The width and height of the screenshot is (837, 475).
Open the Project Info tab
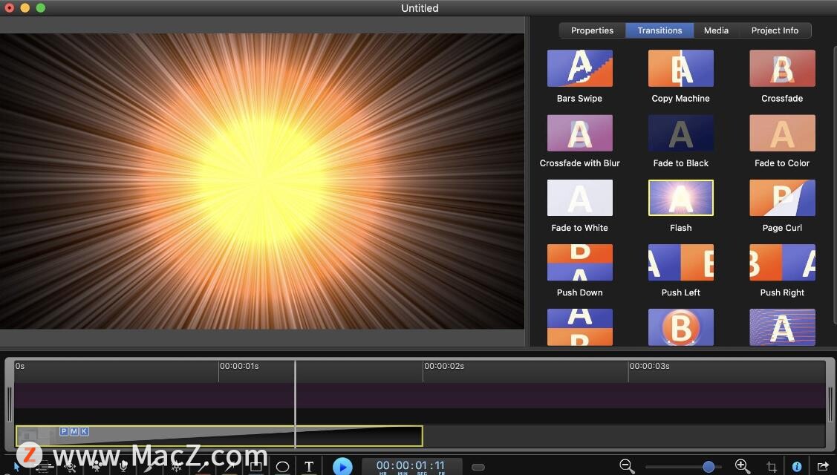(775, 30)
